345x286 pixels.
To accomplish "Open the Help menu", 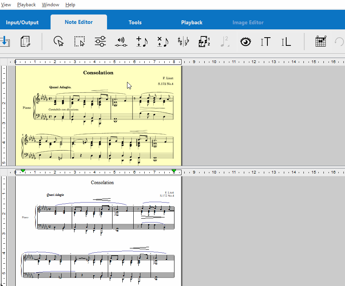I will 70,5.
